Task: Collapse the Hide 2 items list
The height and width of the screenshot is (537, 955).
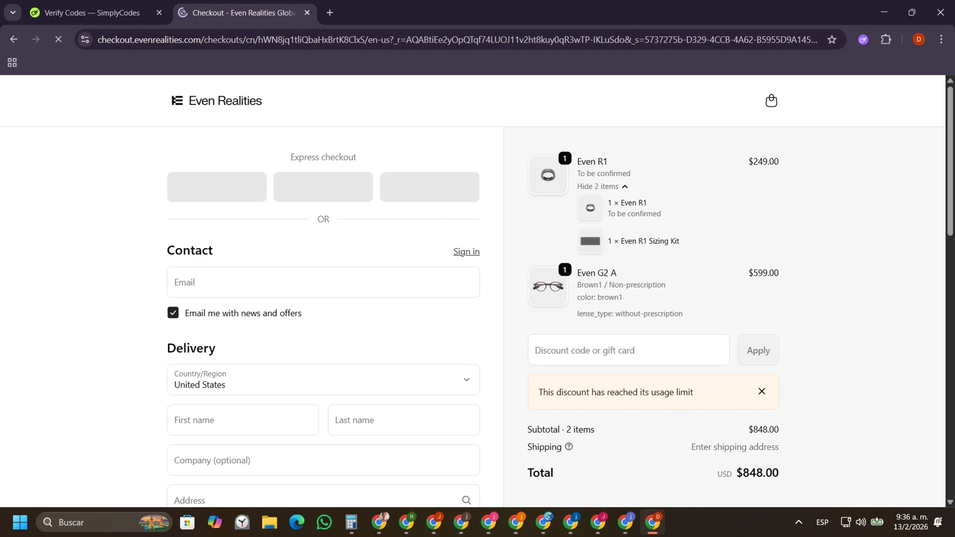Action: pyautogui.click(x=602, y=186)
